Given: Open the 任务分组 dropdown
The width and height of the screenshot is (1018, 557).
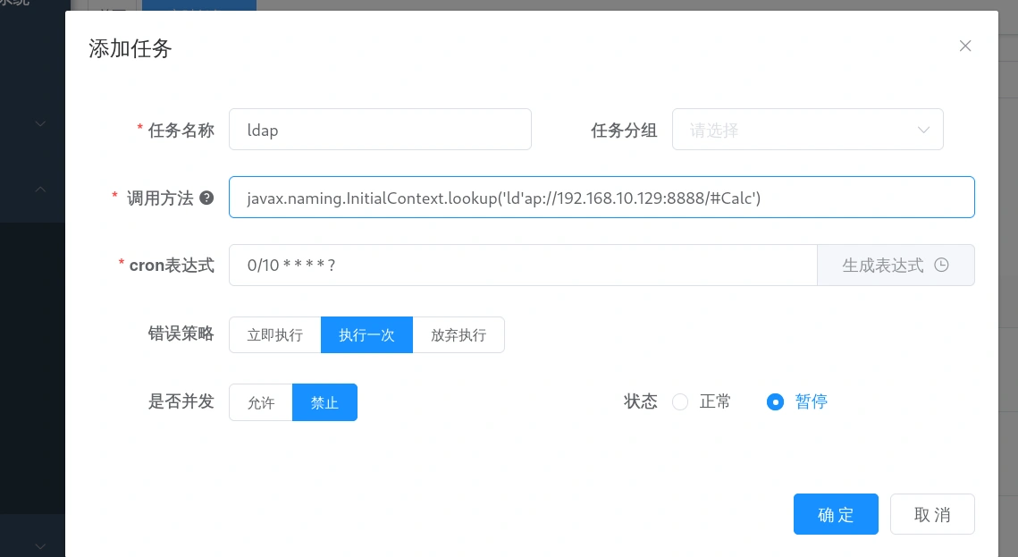Looking at the screenshot, I should click(x=807, y=130).
